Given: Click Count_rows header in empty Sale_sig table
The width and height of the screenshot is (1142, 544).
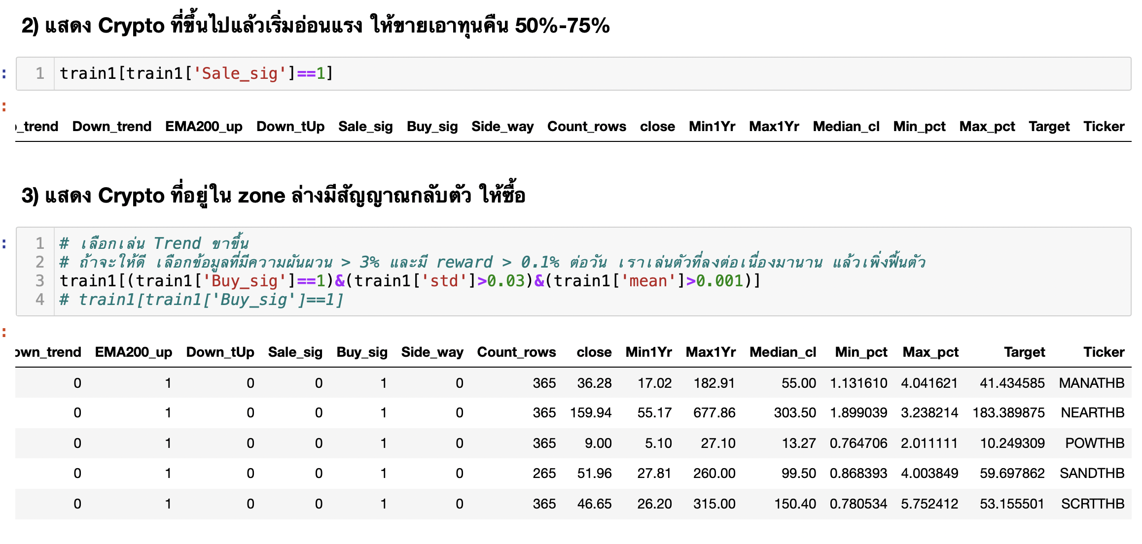Looking at the screenshot, I should (586, 127).
